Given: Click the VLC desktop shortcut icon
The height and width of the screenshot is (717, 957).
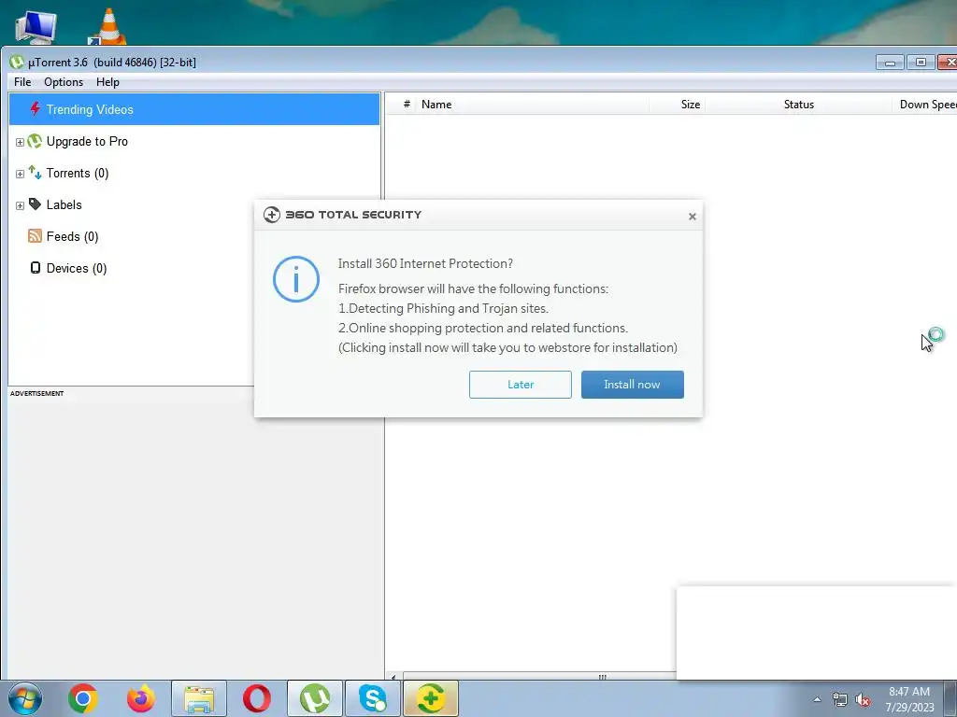Looking at the screenshot, I should click(x=108, y=25).
